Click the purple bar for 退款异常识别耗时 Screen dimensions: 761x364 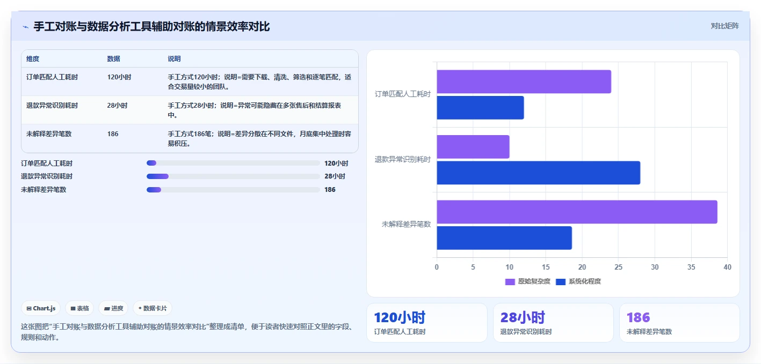[473, 147]
